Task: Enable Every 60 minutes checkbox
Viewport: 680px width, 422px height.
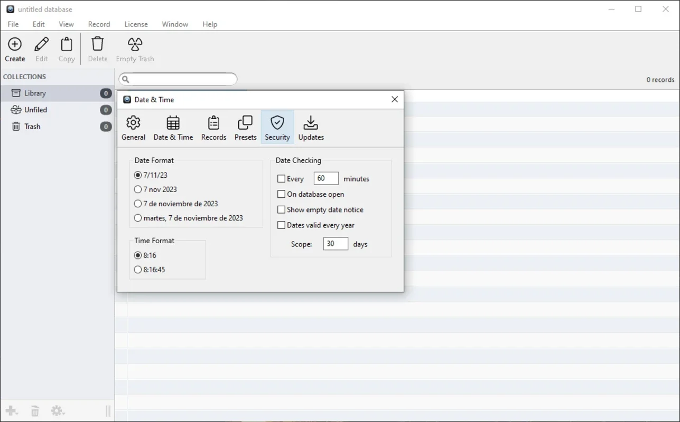Action: point(281,179)
